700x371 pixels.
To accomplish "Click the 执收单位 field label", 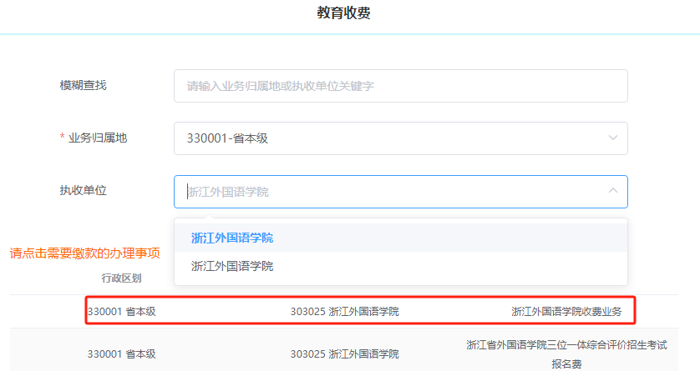I will (x=83, y=190).
